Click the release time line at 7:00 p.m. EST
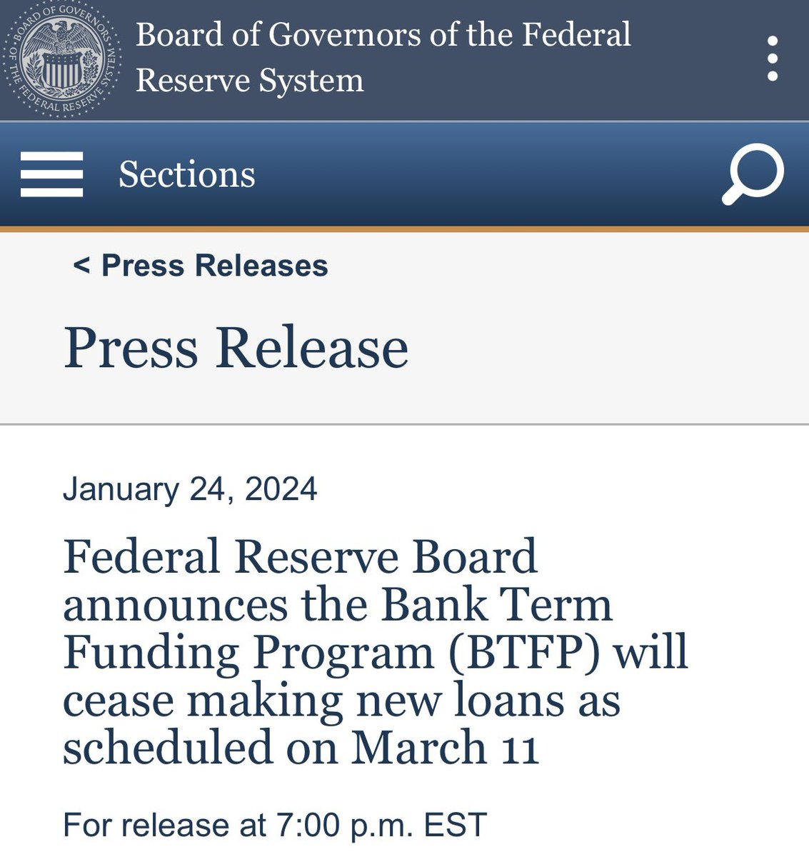Image resolution: width=809 pixels, height=857 pixels. point(274,825)
